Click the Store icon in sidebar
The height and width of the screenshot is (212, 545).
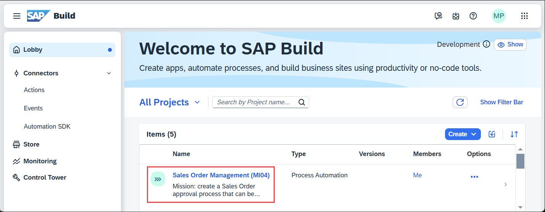(16, 144)
